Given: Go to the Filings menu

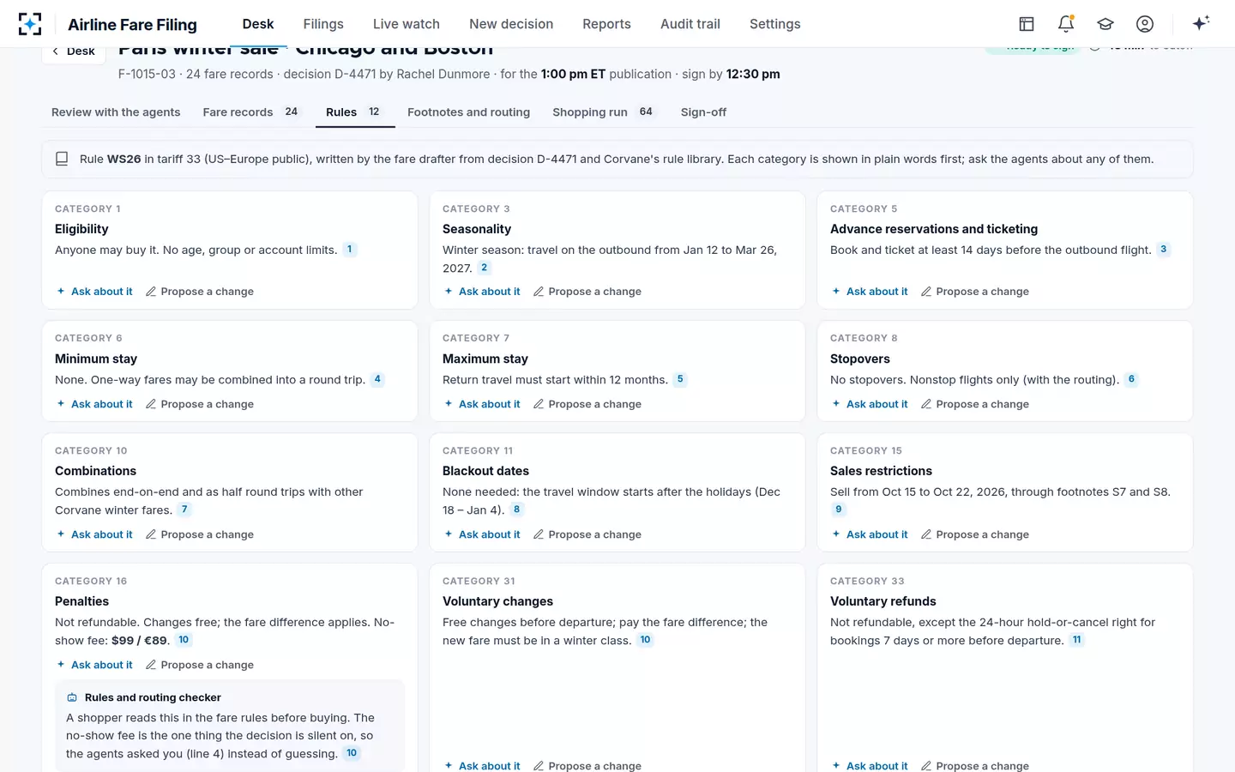Looking at the screenshot, I should pos(323,24).
